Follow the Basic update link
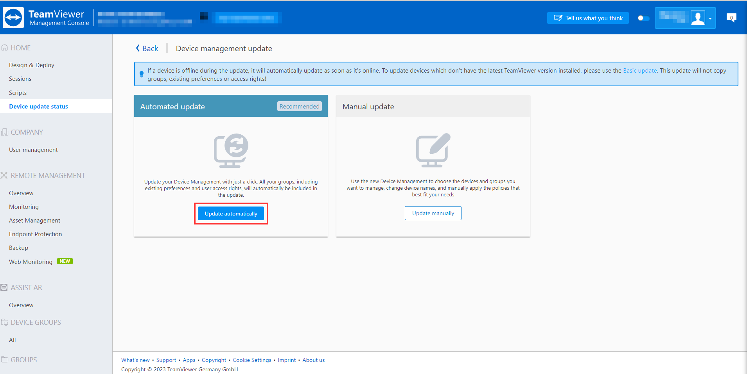This screenshot has width=747, height=374. 639,70
